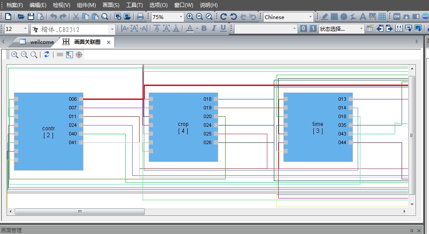Open the 75% zoom level dropdown
Screen dimensions: 429x234
click(181, 17)
